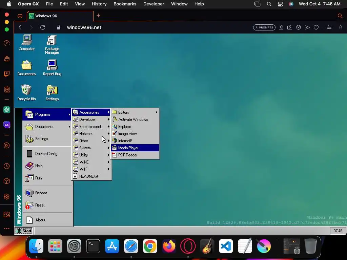
Task: Expand the Accessories submenu
Action: pyautogui.click(x=91, y=112)
